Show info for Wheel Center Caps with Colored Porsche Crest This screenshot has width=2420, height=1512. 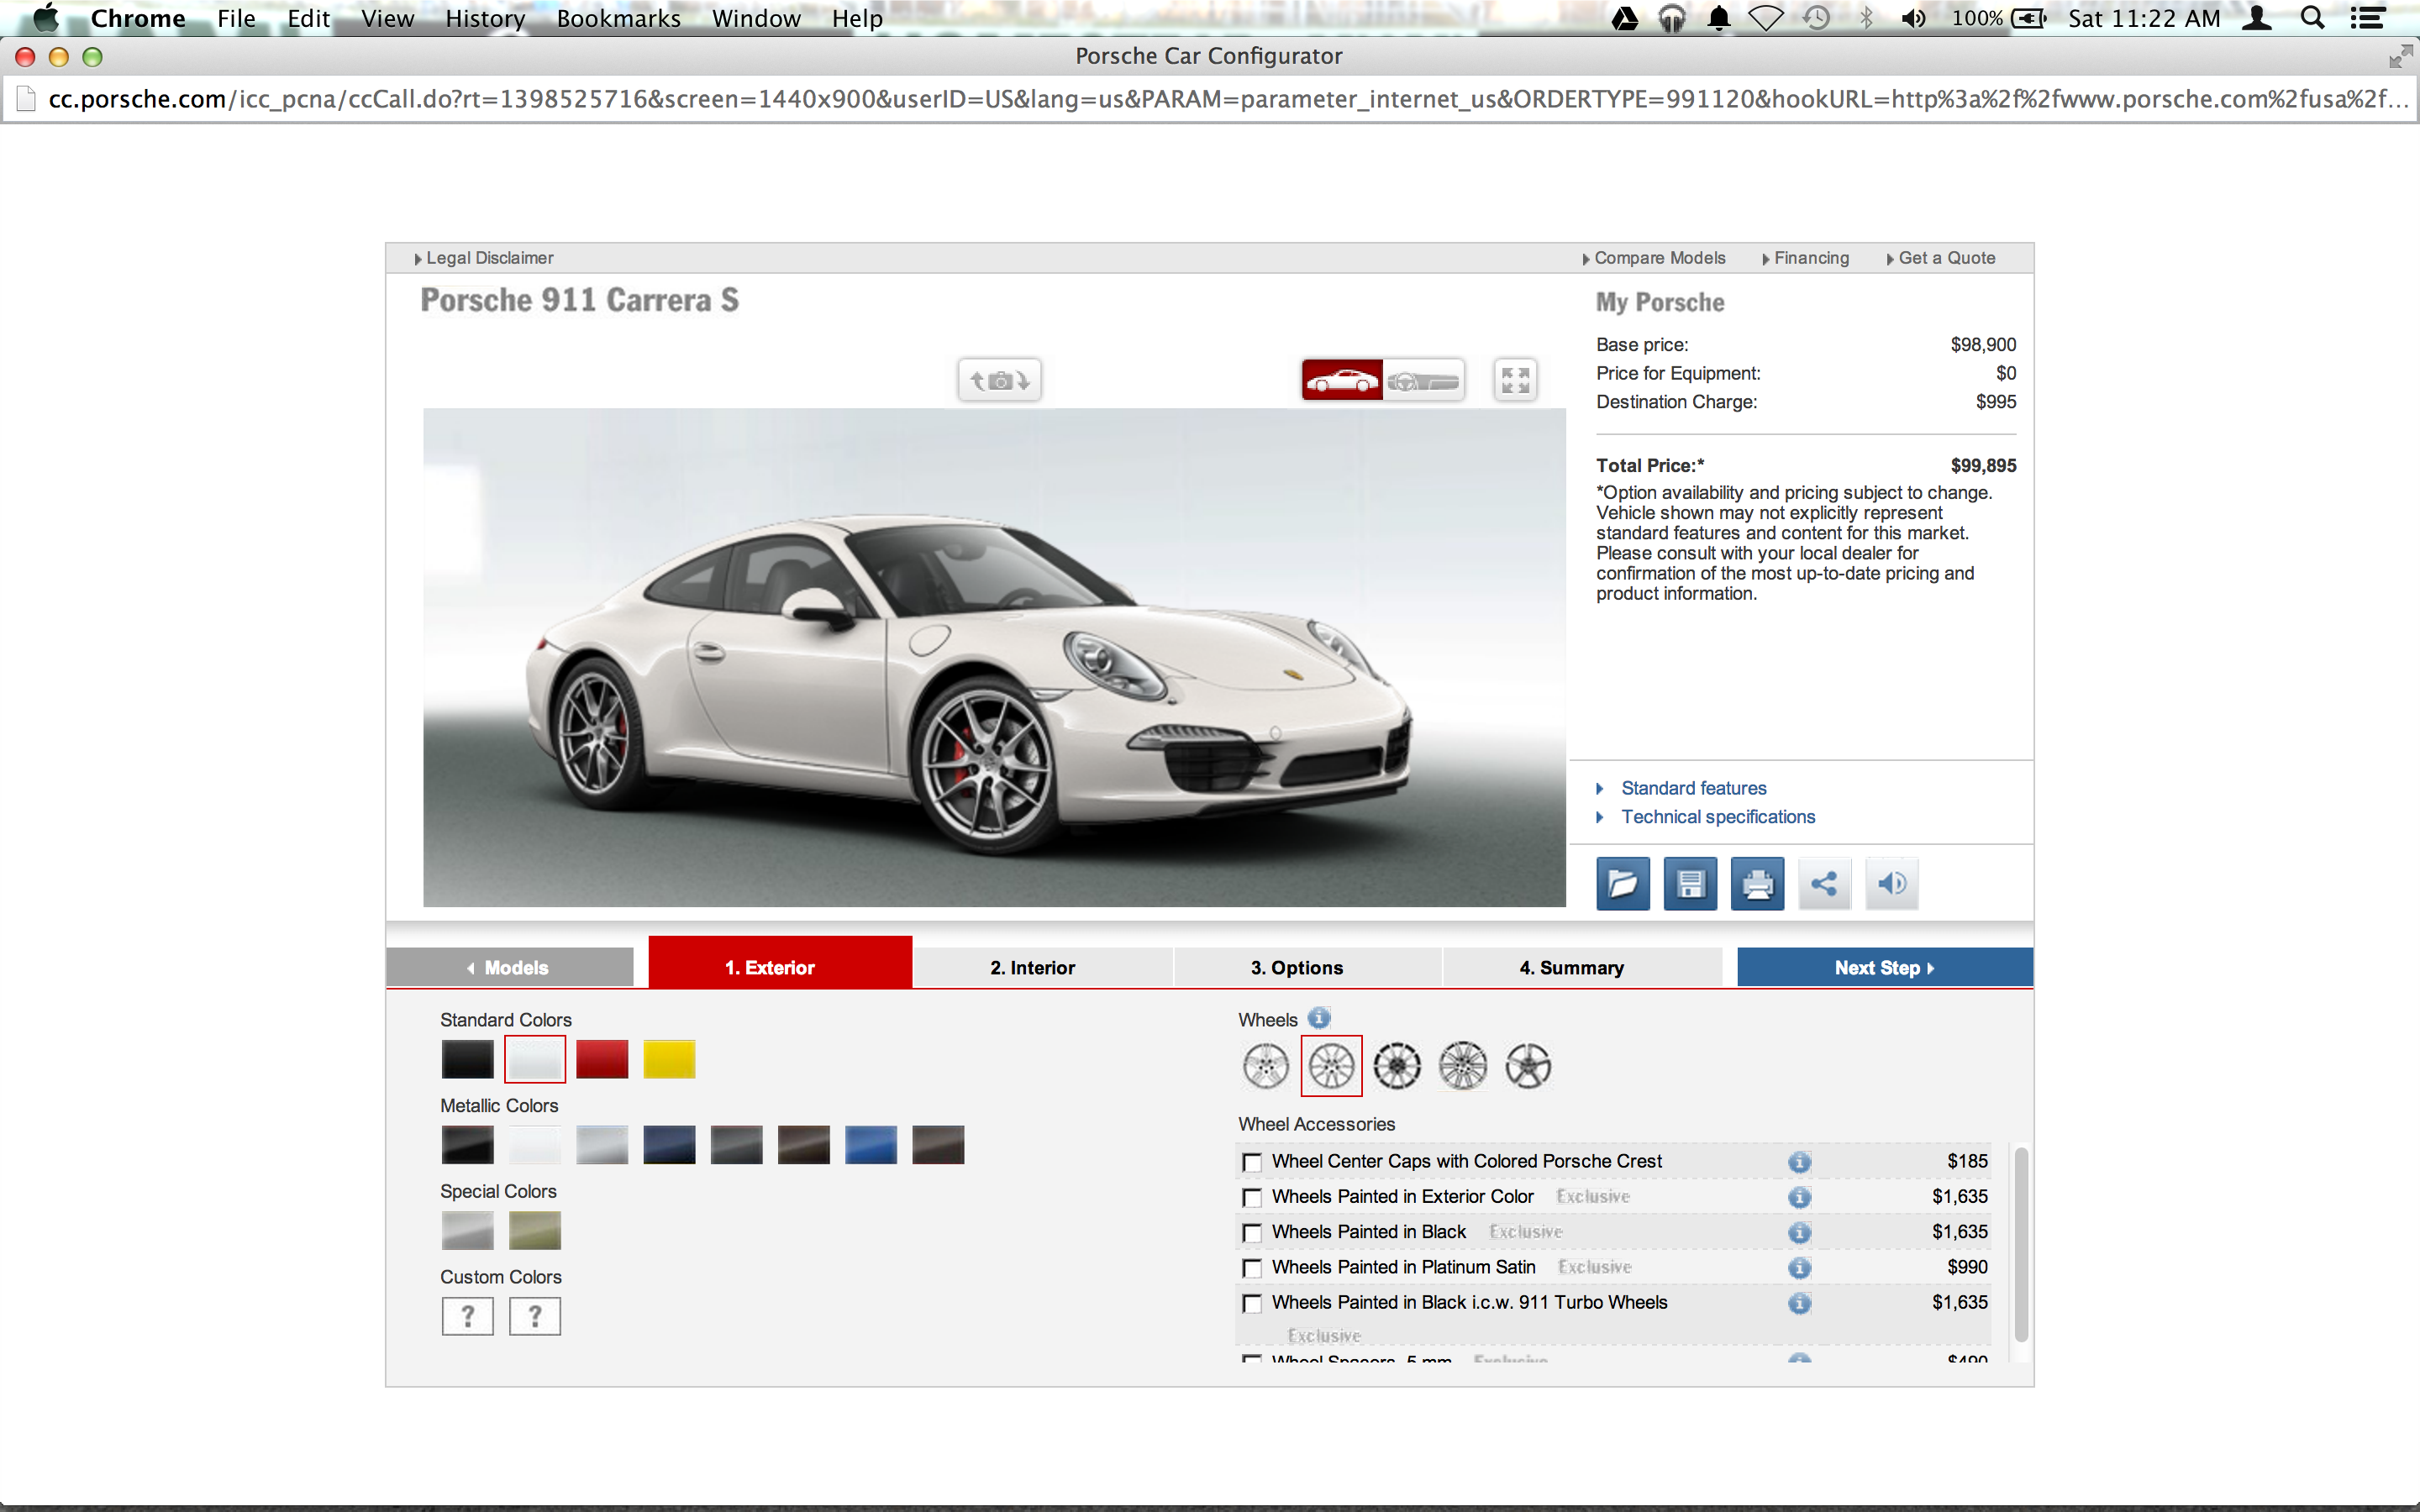(x=1799, y=1161)
